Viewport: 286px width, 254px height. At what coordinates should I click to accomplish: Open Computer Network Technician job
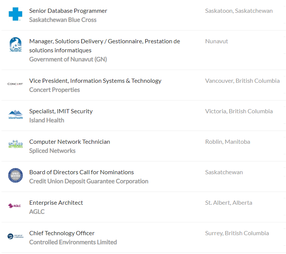pos(69,142)
